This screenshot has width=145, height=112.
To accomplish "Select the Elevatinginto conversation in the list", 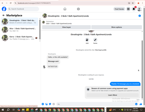I will pyautogui.click(x=19, y=22).
